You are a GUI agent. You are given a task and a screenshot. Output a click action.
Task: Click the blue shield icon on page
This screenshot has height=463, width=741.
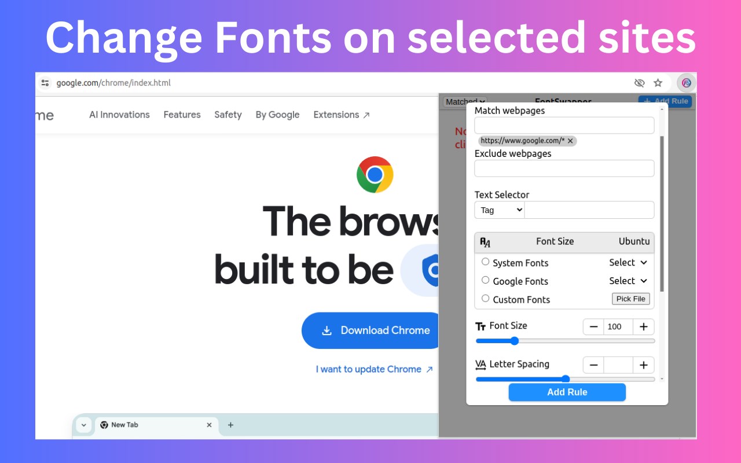tap(431, 270)
